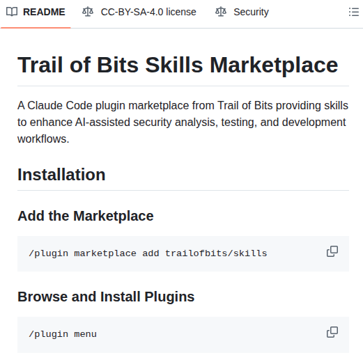This screenshot has height=362, width=363.
Task: Click the Browse and Install Plugins heading
Action: pos(106,297)
